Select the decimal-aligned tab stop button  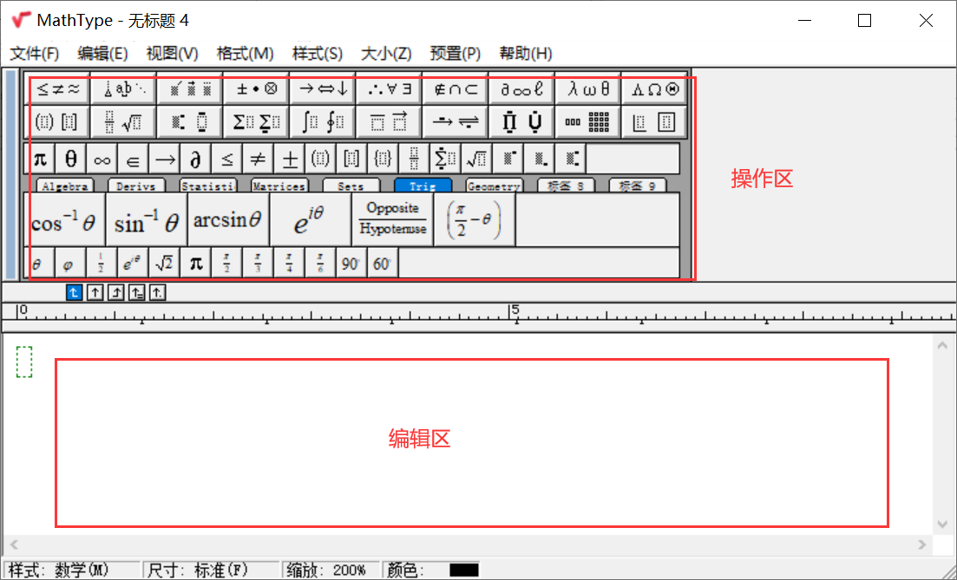point(157,293)
